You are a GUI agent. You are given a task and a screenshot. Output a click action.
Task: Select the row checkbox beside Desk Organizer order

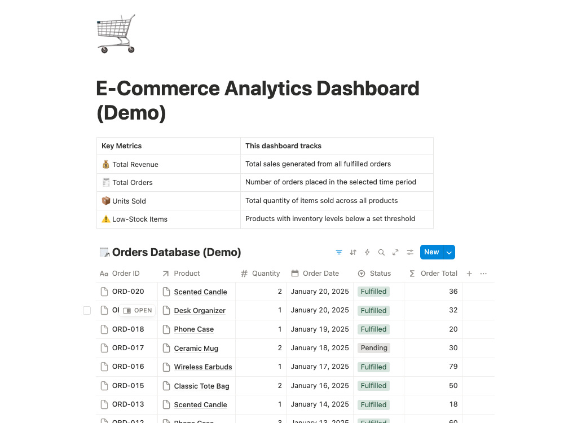(87, 310)
